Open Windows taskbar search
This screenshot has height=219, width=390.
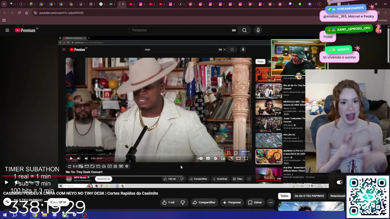point(14,215)
